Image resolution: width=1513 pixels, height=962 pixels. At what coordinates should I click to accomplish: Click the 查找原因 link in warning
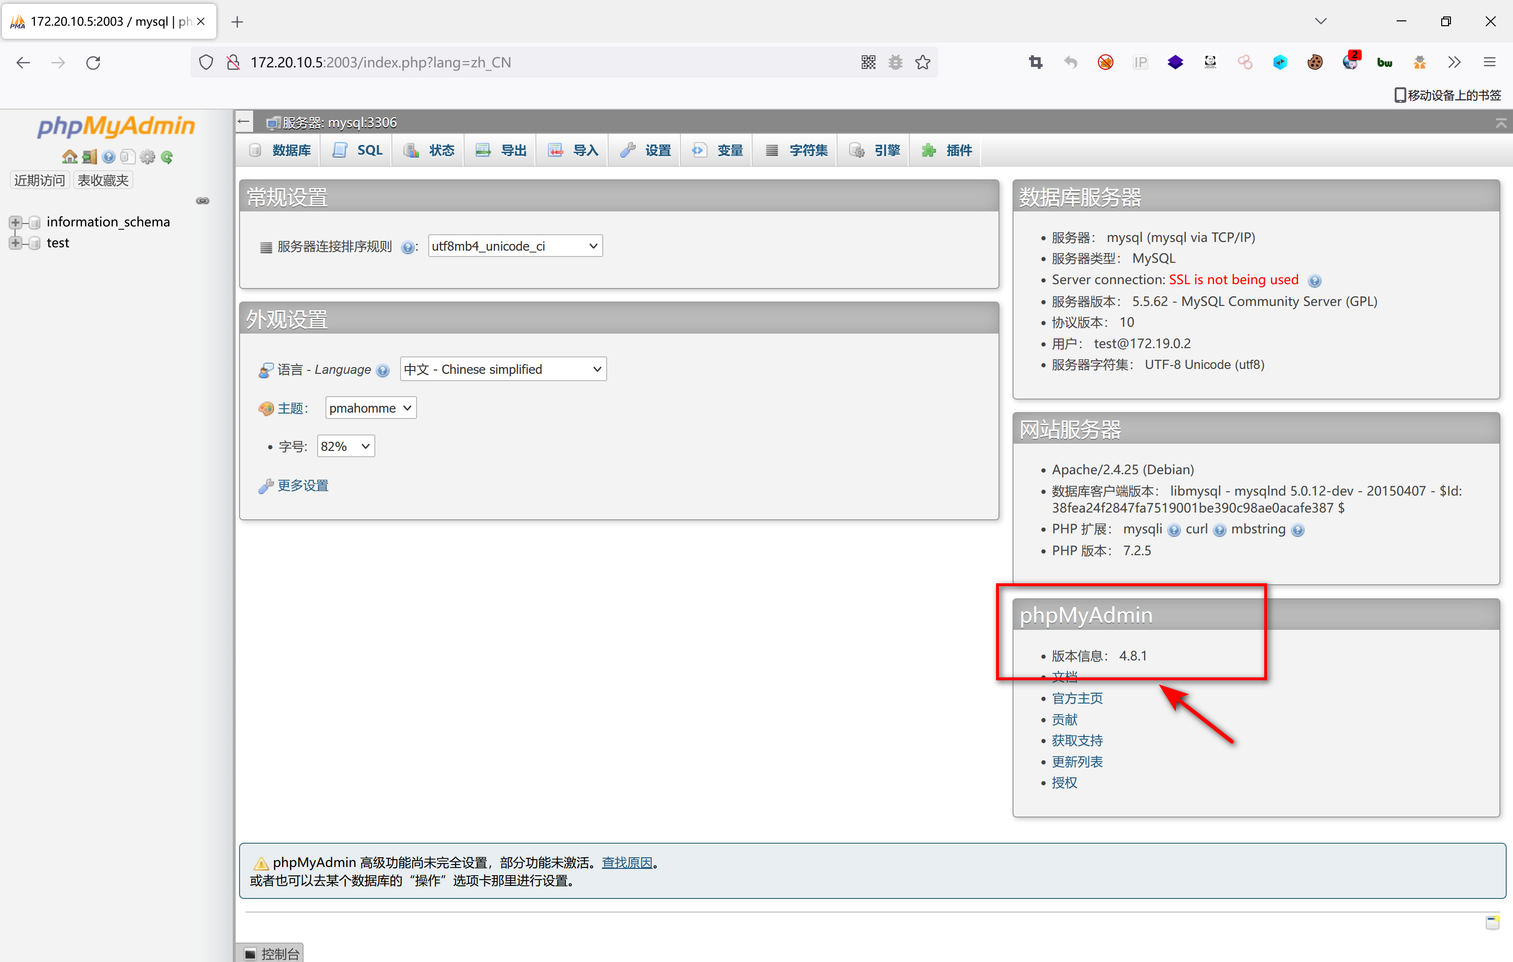pyautogui.click(x=627, y=863)
